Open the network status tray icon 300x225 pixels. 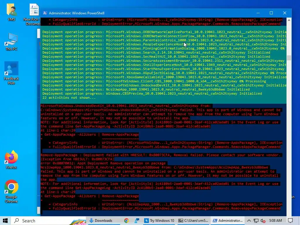(256, 221)
